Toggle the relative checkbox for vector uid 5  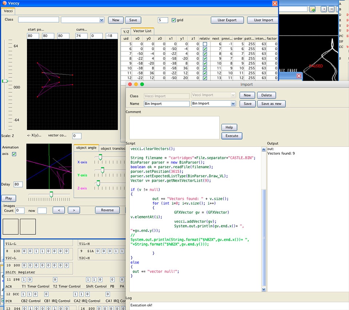coord(205,44)
